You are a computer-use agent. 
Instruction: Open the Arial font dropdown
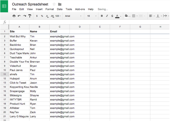(73, 16)
